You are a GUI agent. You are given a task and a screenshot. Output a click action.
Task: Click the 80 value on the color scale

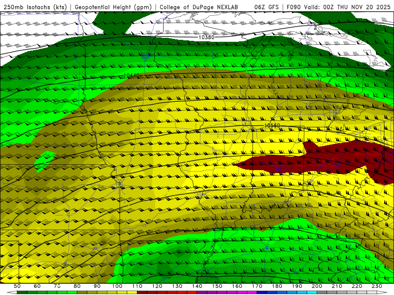[x=77, y=286]
